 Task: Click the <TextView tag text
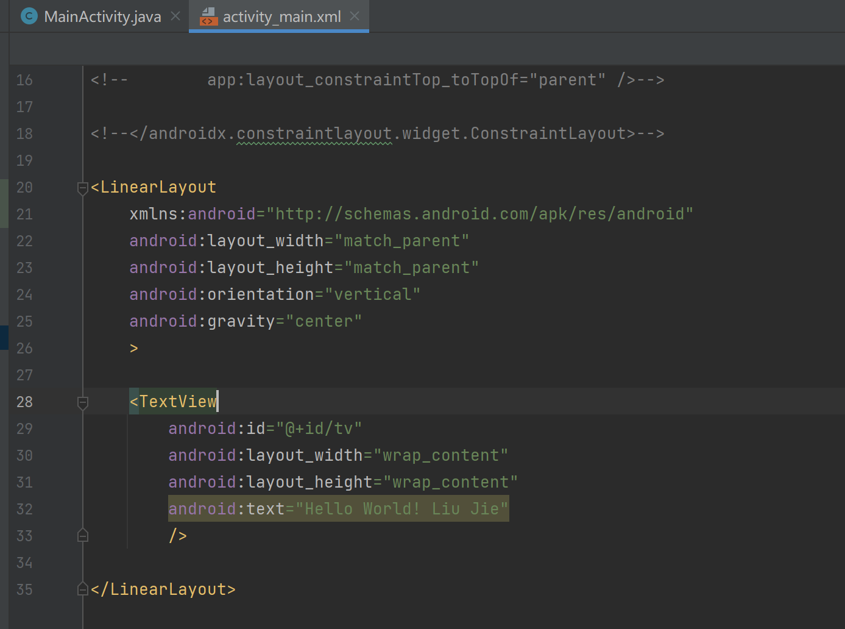click(x=173, y=402)
